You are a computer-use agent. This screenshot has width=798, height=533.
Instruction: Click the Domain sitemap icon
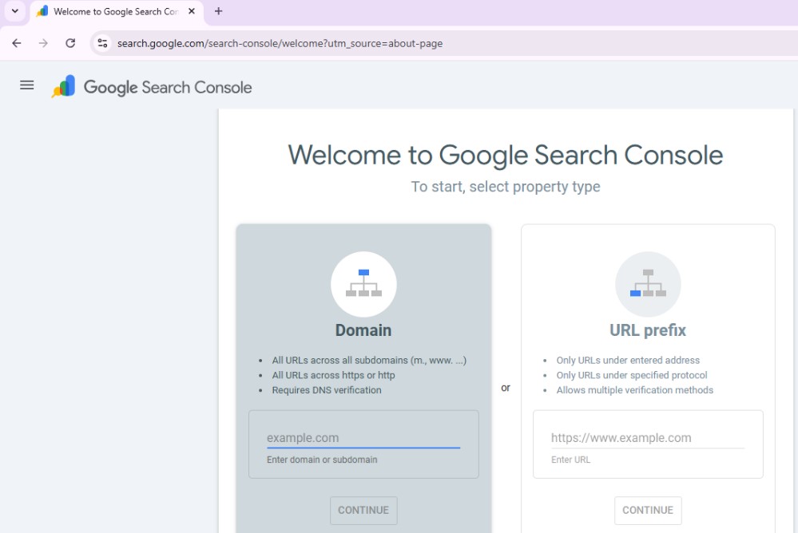click(363, 284)
